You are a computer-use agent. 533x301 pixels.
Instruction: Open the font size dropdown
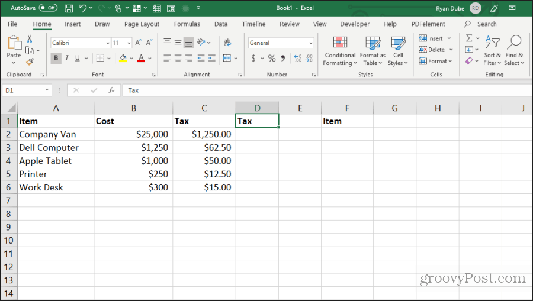pos(129,43)
